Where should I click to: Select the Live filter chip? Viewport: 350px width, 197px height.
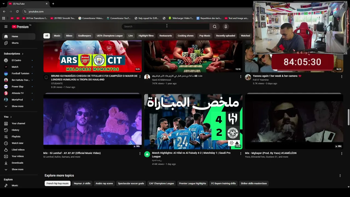click(x=131, y=36)
